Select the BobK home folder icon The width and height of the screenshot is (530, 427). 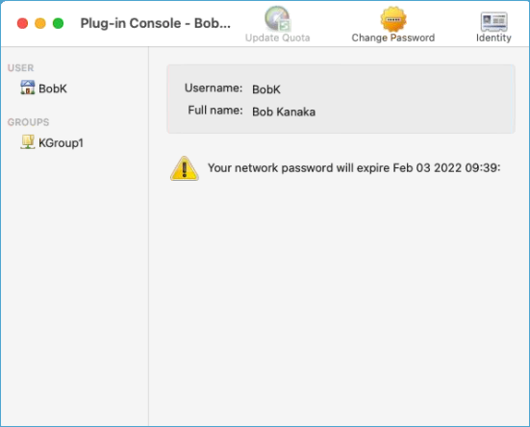27,88
